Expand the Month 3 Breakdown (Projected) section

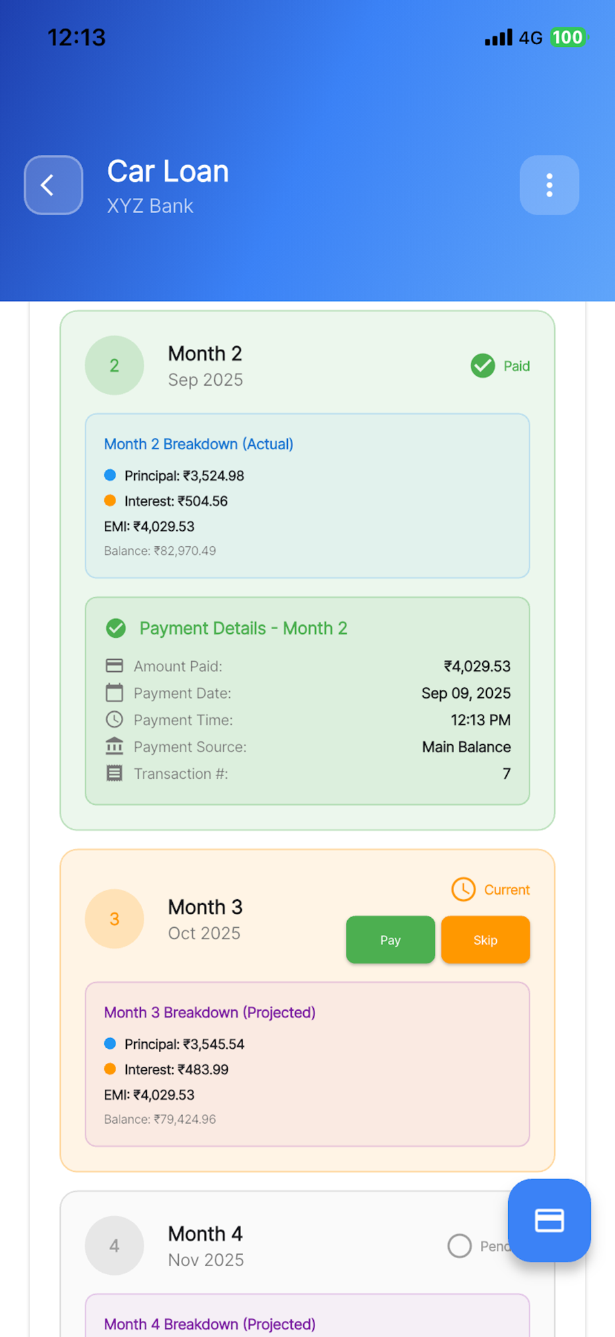click(x=209, y=1012)
